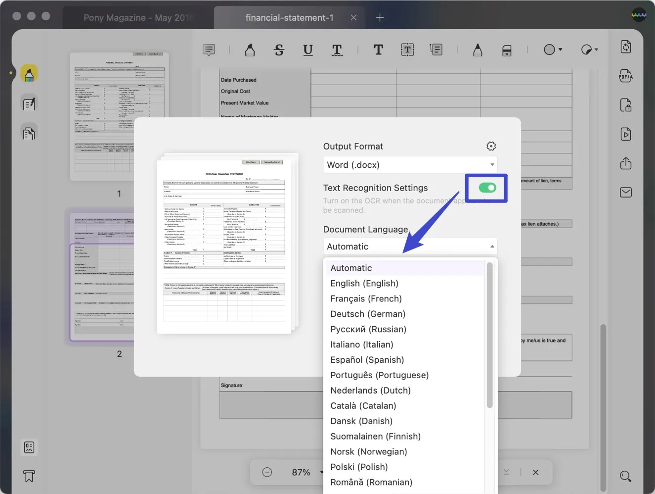
Task: Open the Share panel on right sidebar
Action: pos(625,163)
